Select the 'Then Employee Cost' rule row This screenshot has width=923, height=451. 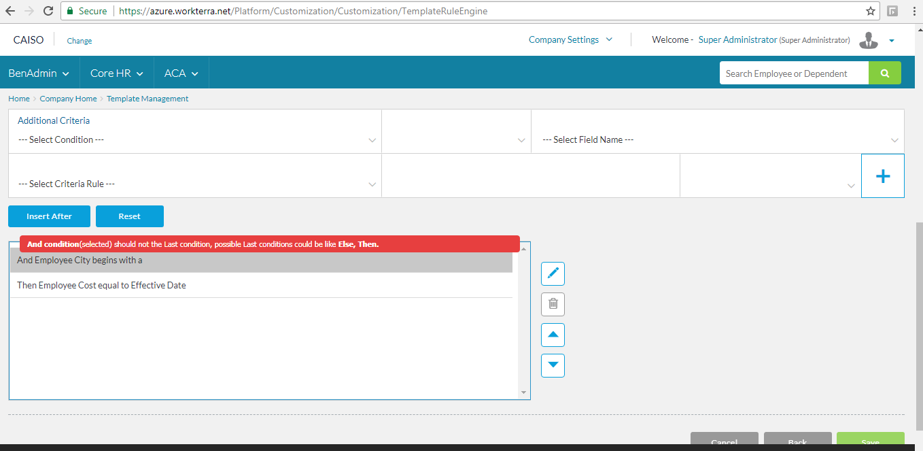(x=261, y=286)
